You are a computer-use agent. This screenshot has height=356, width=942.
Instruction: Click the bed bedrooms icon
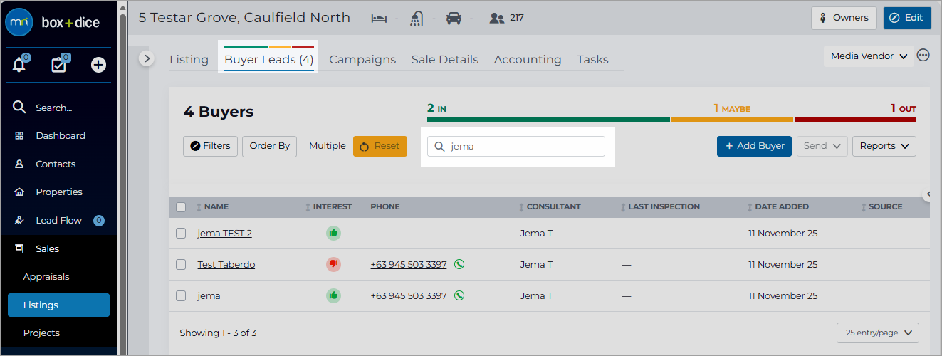point(379,19)
